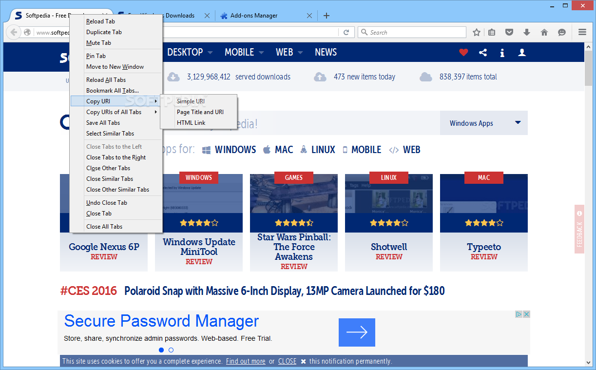The image size is (596, 370).
Task: Click the Hello chat smiley icon
Action: [x=562, y=32]
